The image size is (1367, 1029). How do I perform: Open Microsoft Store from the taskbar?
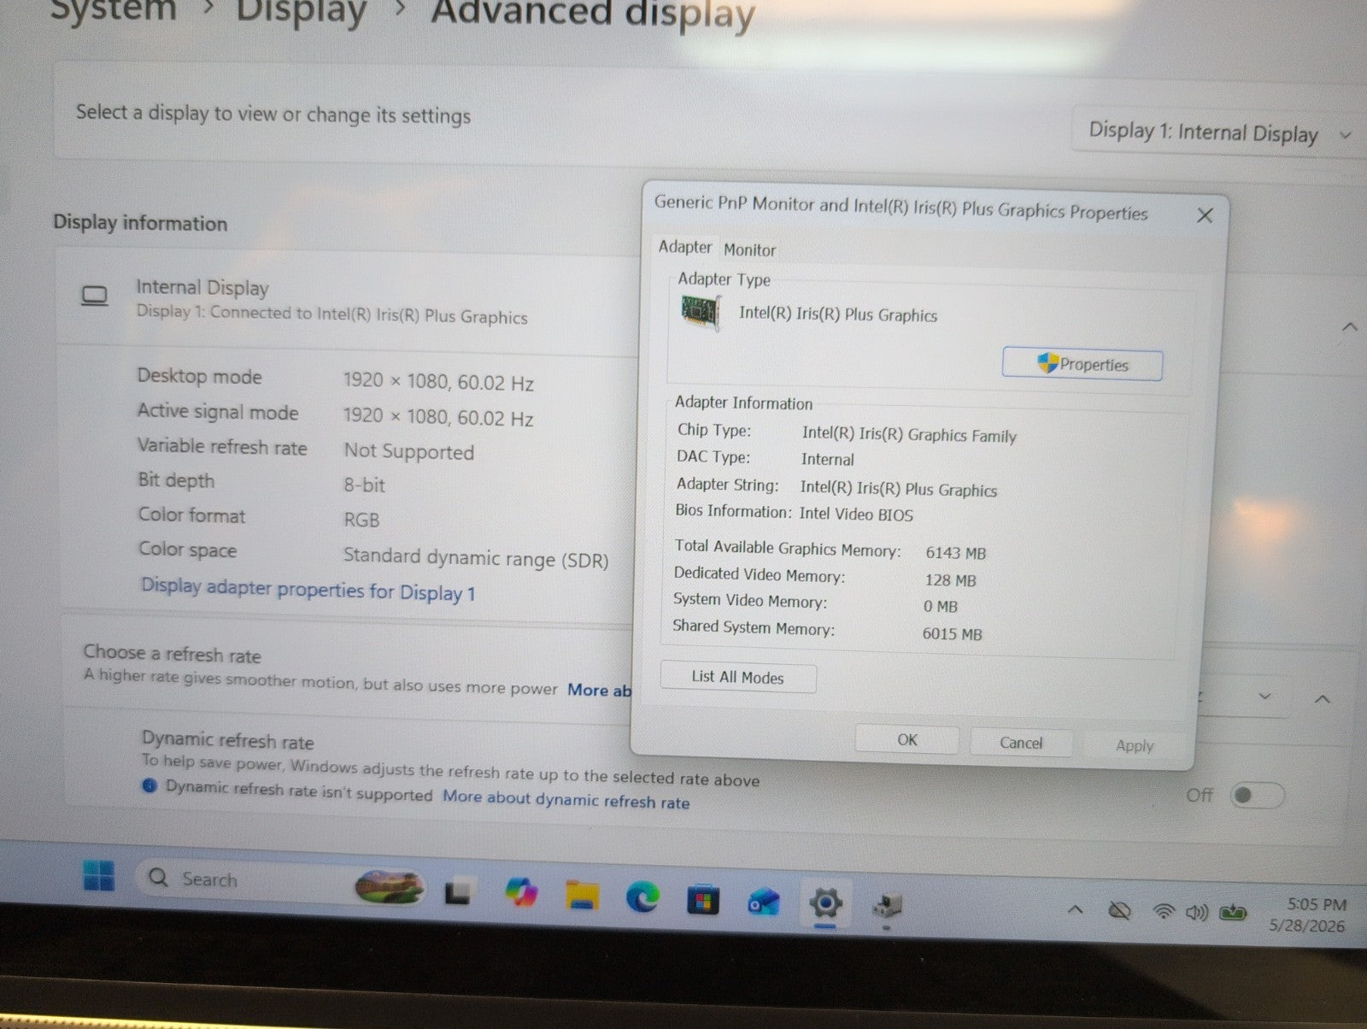pyautogui.click(x=703, y=901)
